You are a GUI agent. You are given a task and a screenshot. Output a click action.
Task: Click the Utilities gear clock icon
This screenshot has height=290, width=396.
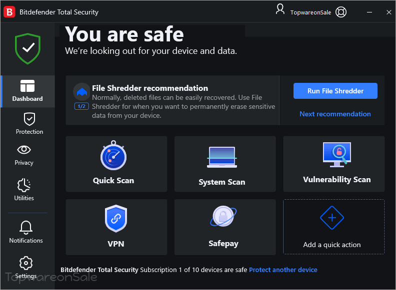pos(24,185)
